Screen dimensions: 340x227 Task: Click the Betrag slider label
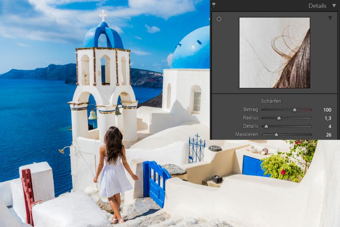coord(251,110)
